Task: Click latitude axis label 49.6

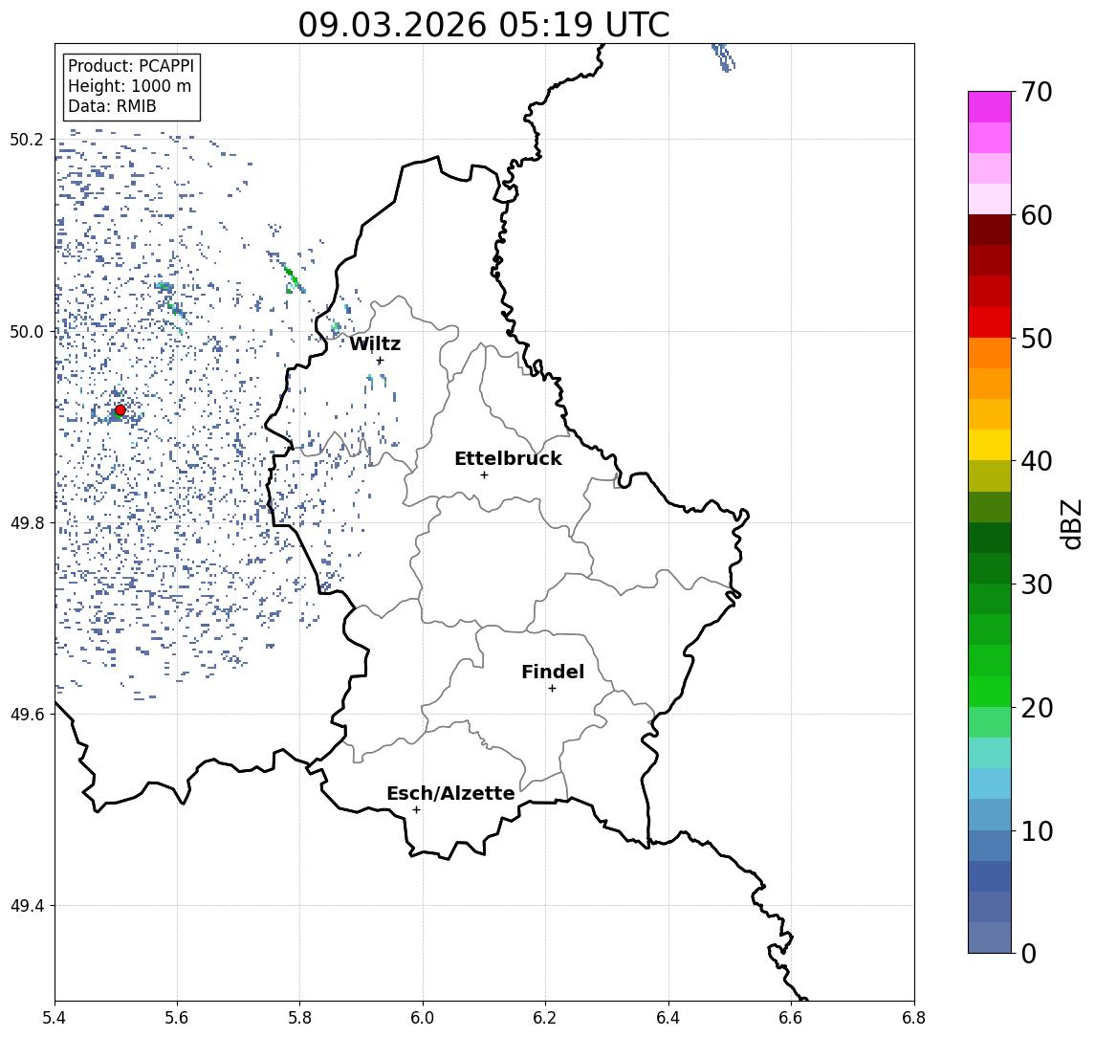Action: pos(26,715)
